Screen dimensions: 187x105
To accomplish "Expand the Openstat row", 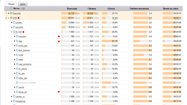I will (9, 13).
